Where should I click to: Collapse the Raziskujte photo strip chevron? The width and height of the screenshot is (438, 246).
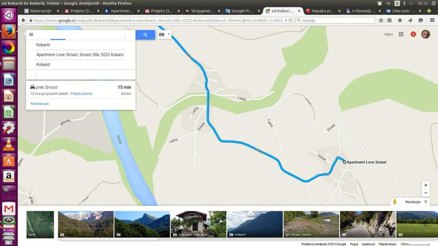tap(426, 202)
